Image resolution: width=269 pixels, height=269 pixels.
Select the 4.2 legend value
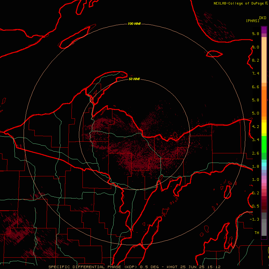[x=256, y=127]
